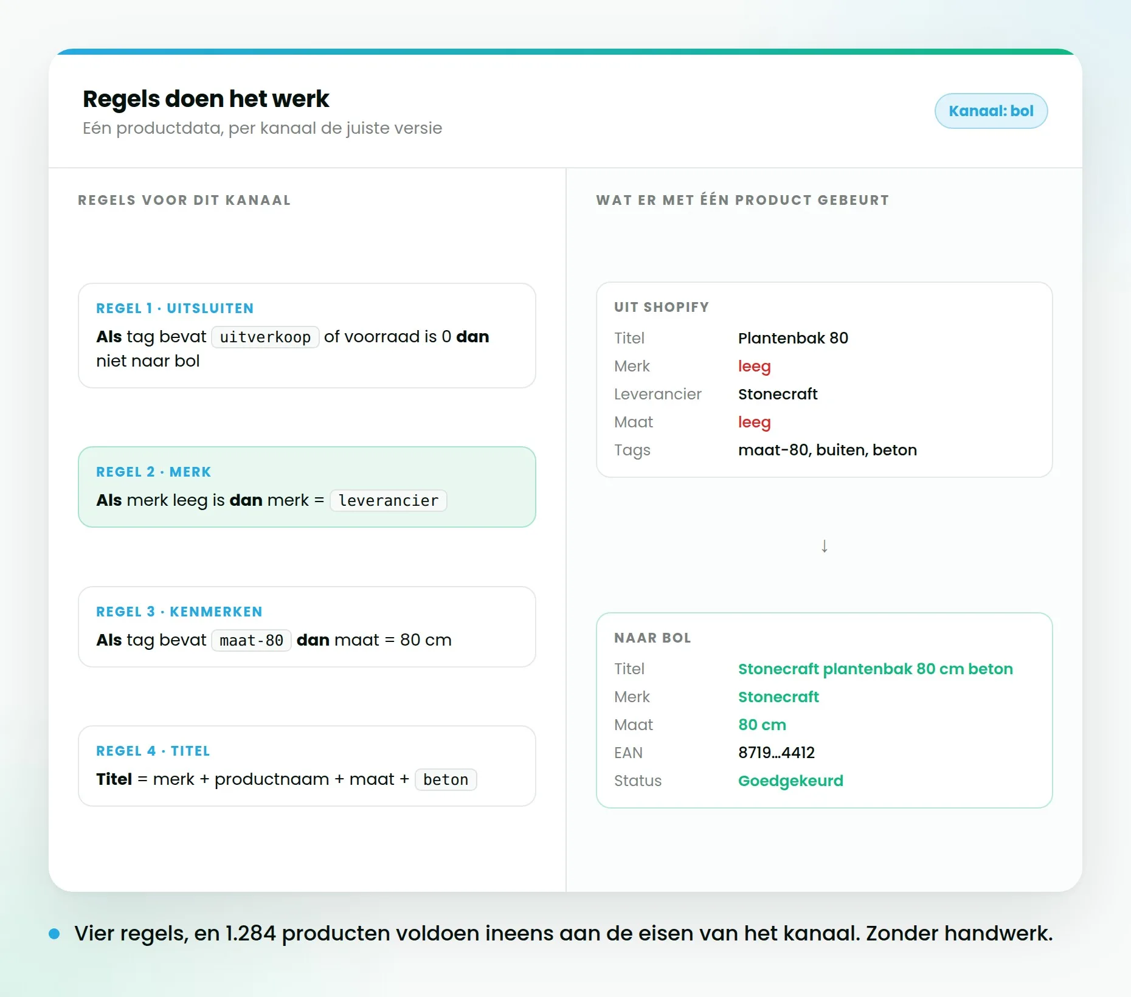The height and width of the screenshot is (997, 1131).
Task: Click the Regel 2 · Merk label
Action: pyautogui.click(x=153, y=472)
